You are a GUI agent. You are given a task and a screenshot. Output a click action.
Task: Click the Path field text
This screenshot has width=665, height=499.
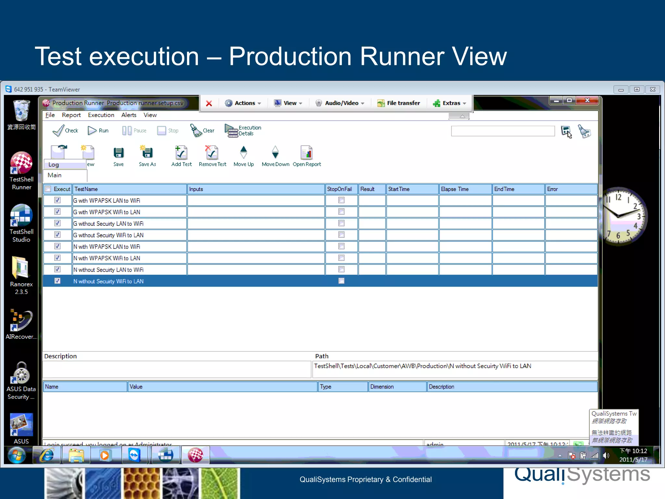[x=422, y=366]
